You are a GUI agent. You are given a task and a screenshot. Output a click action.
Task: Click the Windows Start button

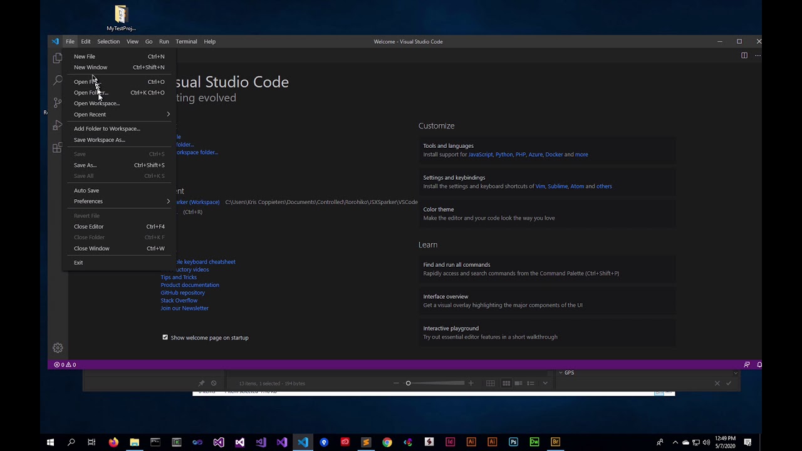tap(50, 442)
